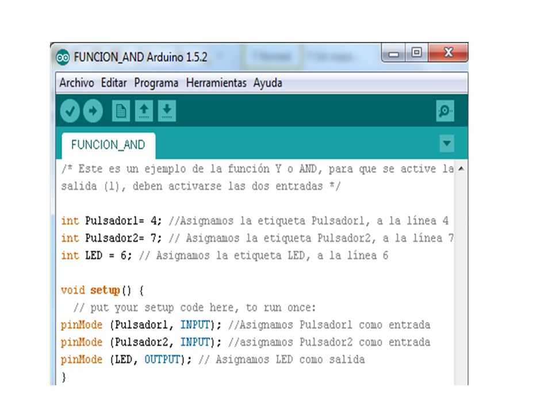Image resolution: width=552 pixels, height=414 pixels.
Task: Open a sketch with the up-arrow icon
Action: click(144, 111)
